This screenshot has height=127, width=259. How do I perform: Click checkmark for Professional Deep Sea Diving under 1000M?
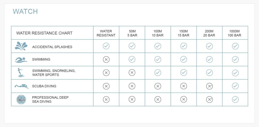(235, 99)
